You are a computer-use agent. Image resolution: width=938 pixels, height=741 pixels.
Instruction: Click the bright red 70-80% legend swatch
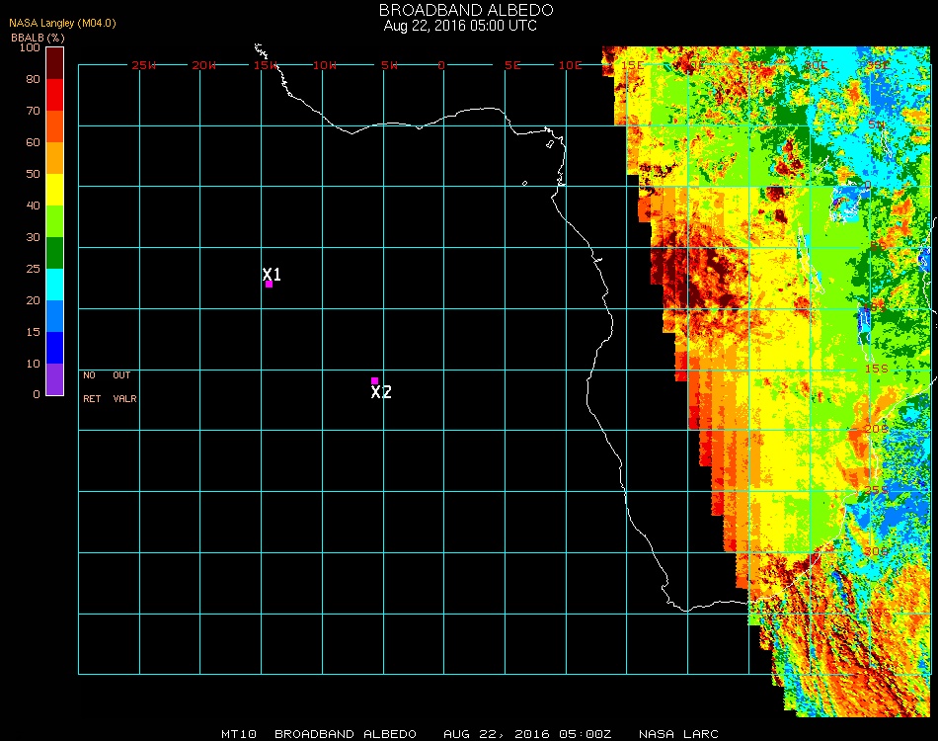point(54,94)
